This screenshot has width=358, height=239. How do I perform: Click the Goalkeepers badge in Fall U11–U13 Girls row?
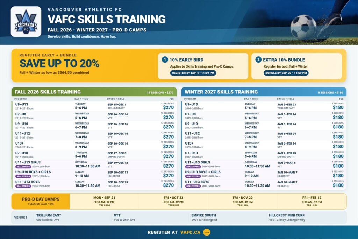23,167
